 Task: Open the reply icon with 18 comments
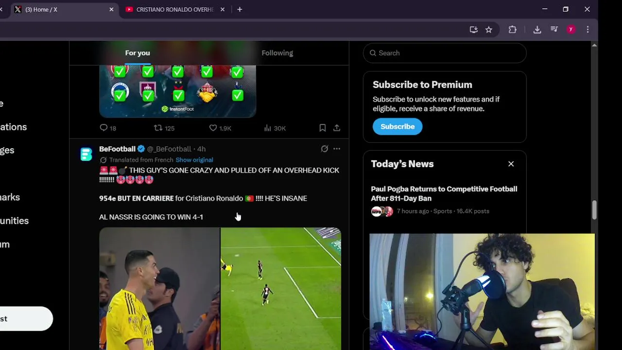104,128
